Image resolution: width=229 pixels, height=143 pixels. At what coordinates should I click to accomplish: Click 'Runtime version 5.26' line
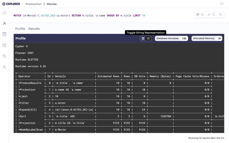[31, 66]
